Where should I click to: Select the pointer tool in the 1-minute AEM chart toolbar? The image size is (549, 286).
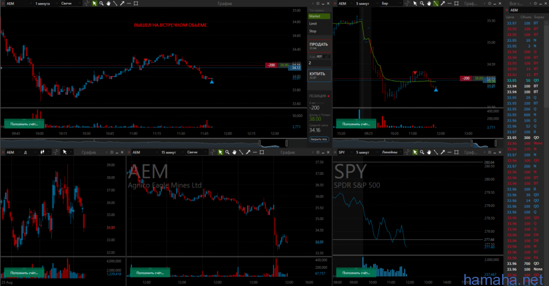click(94, 3)
